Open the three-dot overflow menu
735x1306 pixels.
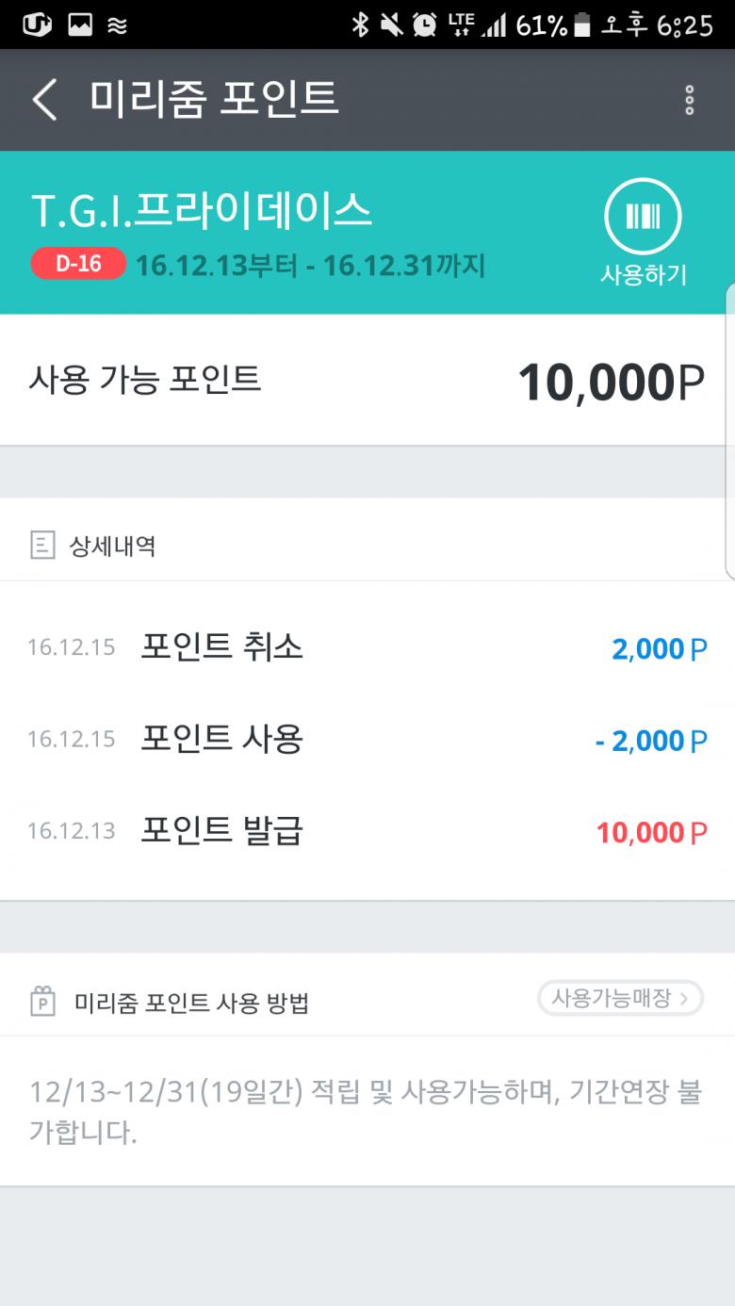(690, 100)
